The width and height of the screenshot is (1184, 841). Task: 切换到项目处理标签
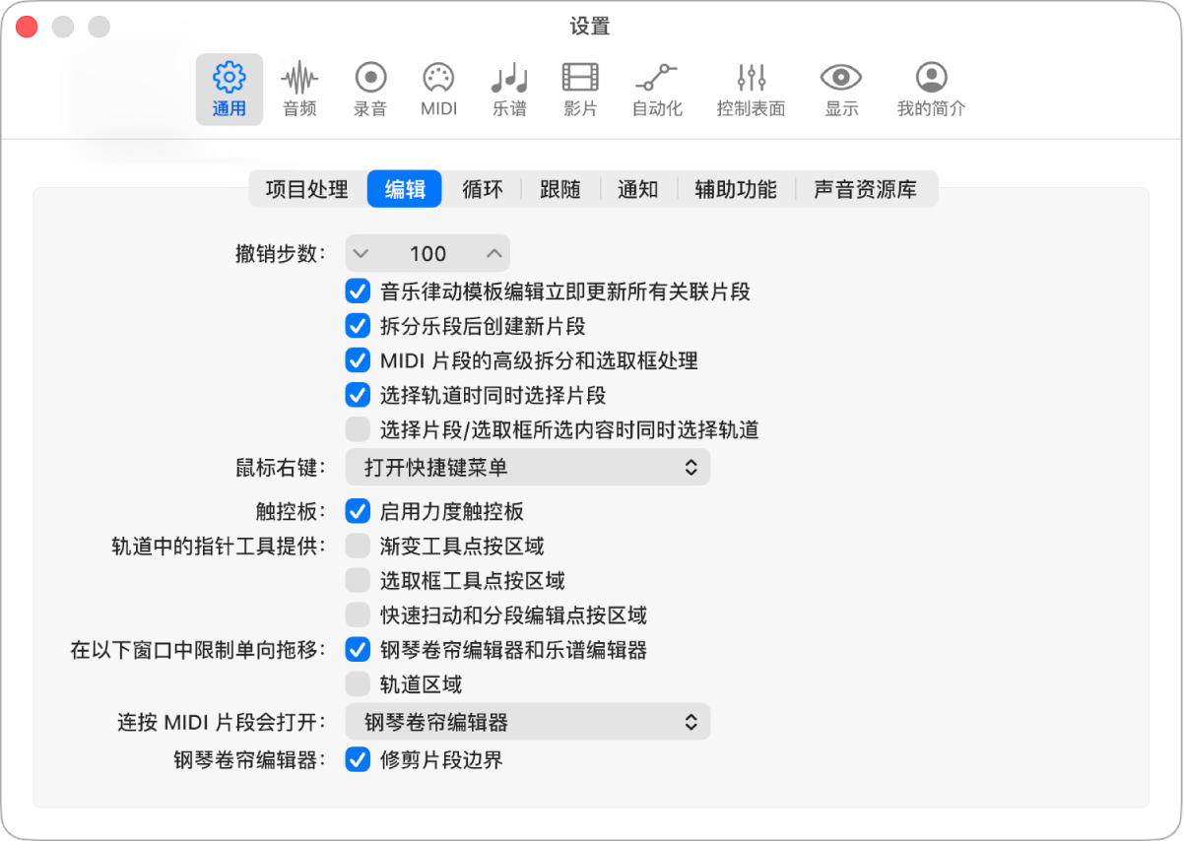coord(307,189)
